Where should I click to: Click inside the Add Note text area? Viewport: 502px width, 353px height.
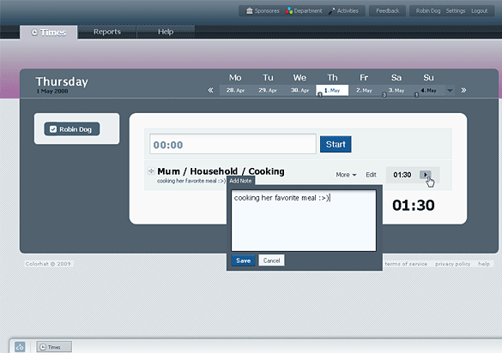click(x=304, y=221)
